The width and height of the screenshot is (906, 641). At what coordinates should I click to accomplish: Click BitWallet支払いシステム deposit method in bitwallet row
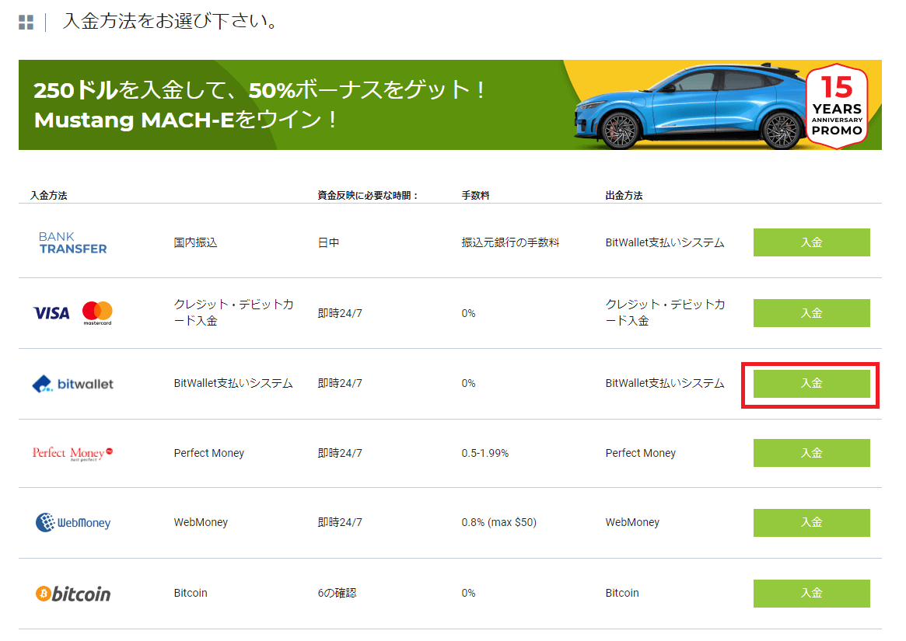point(233,384)
